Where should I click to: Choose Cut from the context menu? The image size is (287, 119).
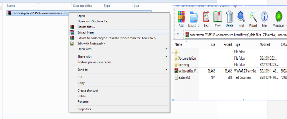(80, 77)
